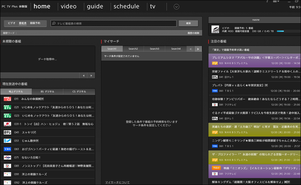Open ニンゲン観察モニタリング program entry

pos(255,144)
